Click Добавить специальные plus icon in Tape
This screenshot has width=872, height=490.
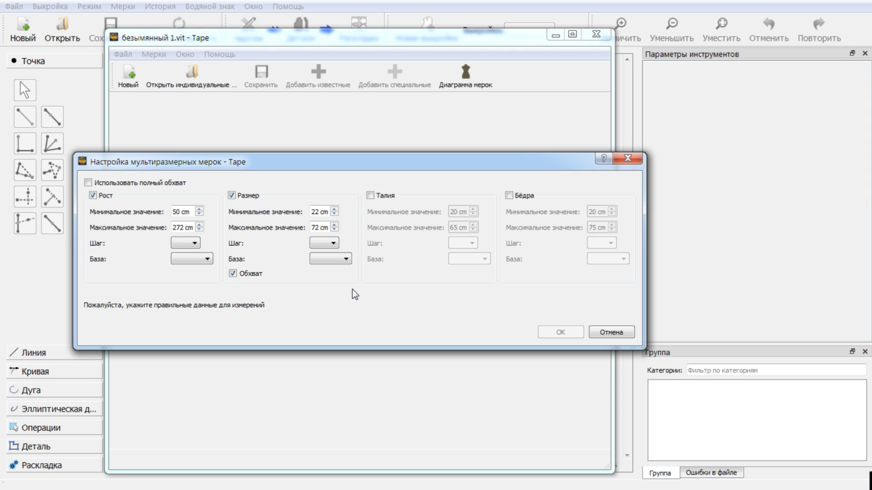[x=394, y=72]
